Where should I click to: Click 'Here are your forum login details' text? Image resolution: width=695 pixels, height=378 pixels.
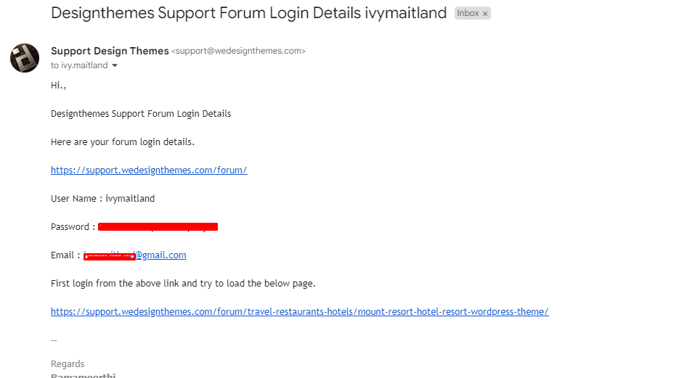123,142
